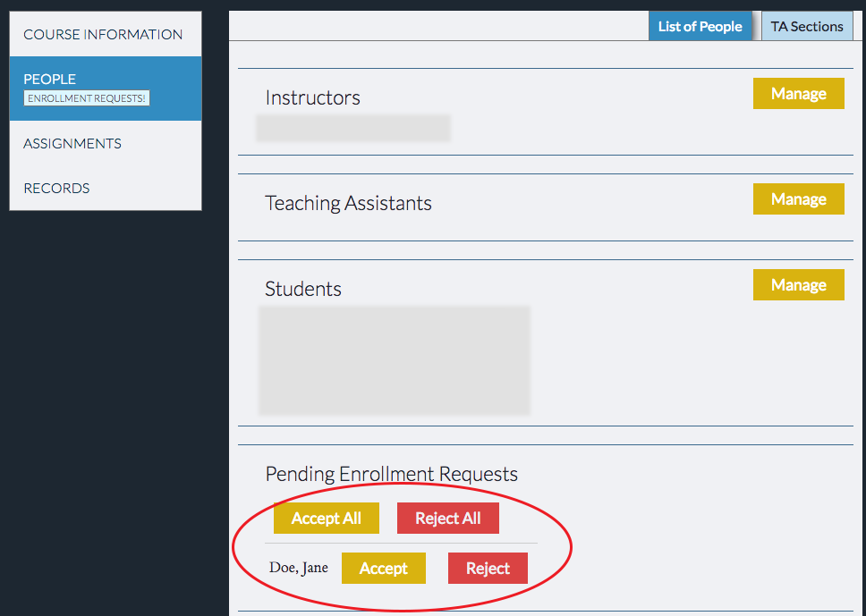
Task: Open the Course Information page
Action: click(x=103, y=35)
